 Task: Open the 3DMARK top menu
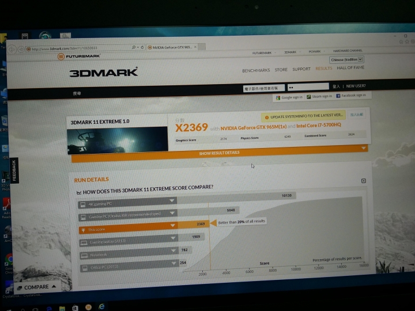[x=290, y=52]
